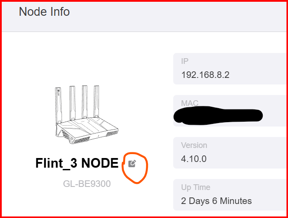Click the IP field label

185,61
